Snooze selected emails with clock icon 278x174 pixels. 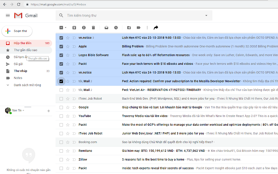click(116, 27)
